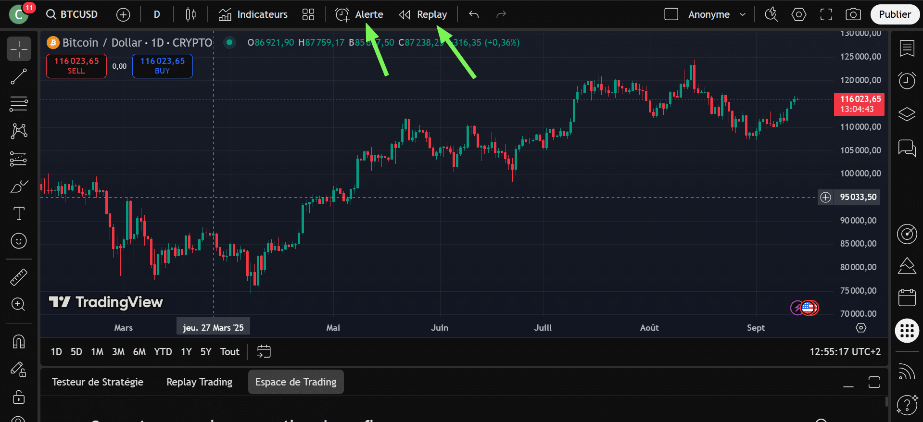Tick the layout checkbox beside Anonyme
The width and height of the screenshot is (923, 422).
coord(671,14)
